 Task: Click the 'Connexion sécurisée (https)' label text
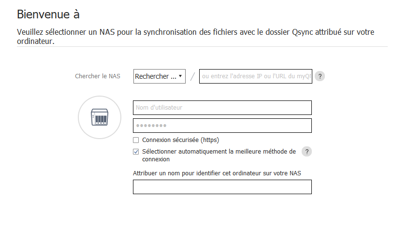180,140
